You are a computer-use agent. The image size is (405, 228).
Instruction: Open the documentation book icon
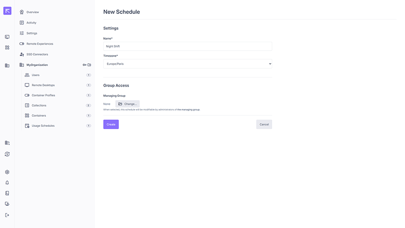click(7, 193)
